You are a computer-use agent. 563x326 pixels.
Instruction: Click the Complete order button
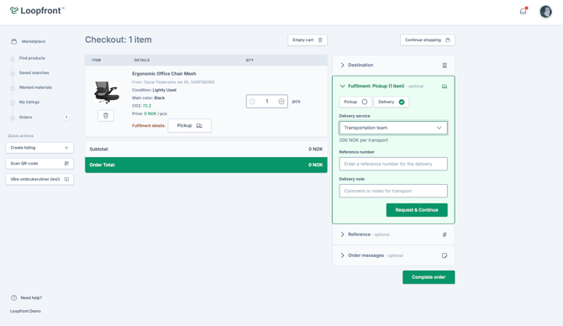(x=429, y=277)
